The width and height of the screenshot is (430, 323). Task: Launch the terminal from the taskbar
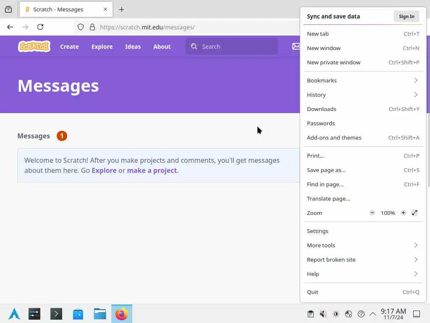(56, 314)
